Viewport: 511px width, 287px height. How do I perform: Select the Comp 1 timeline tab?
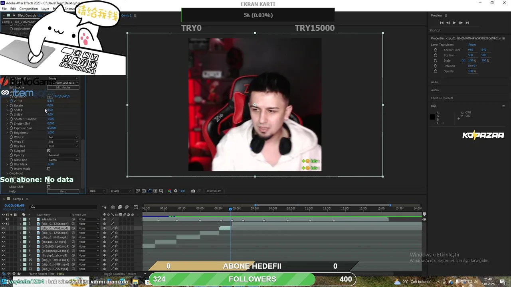(x=18, y=199)
